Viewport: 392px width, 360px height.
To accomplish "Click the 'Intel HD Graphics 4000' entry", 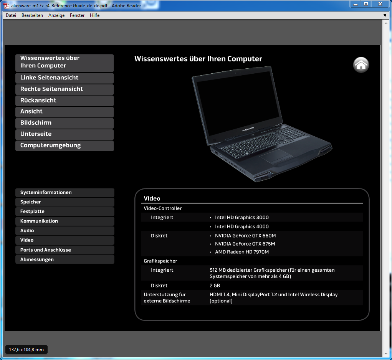I will [x=242, y=226].
